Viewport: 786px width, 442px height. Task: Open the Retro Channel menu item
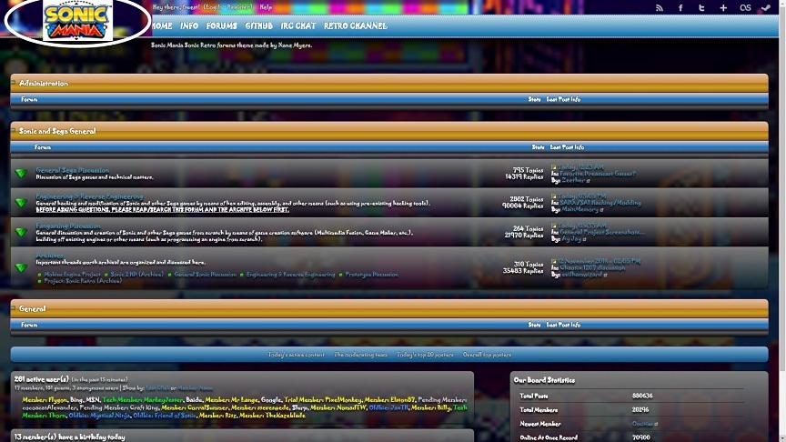[356, 26]
